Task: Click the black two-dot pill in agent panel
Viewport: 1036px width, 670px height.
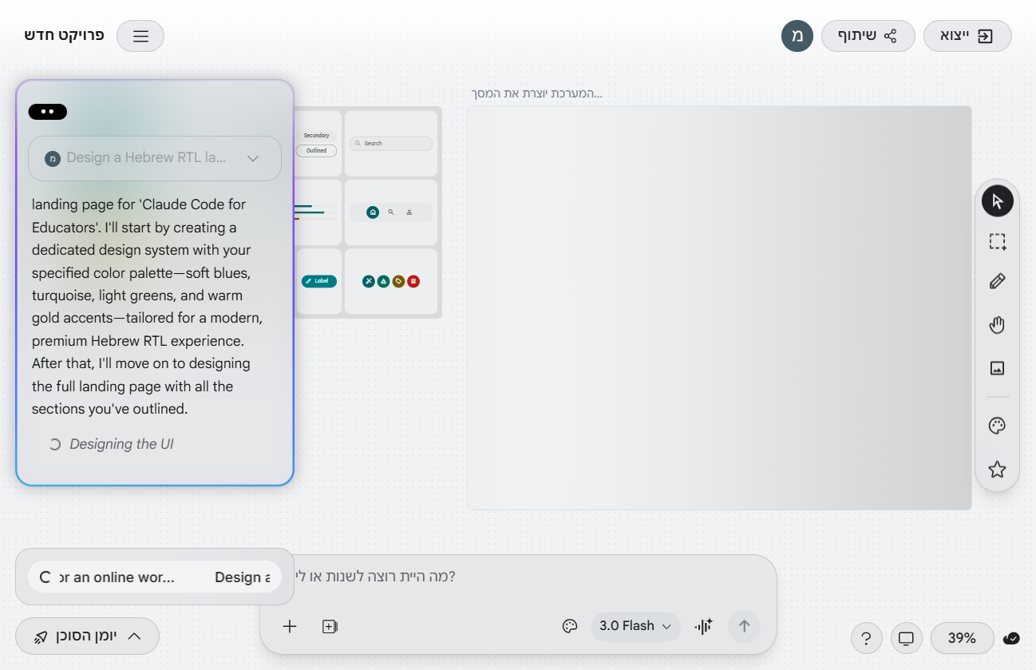Action: click(x=47, y=112)
